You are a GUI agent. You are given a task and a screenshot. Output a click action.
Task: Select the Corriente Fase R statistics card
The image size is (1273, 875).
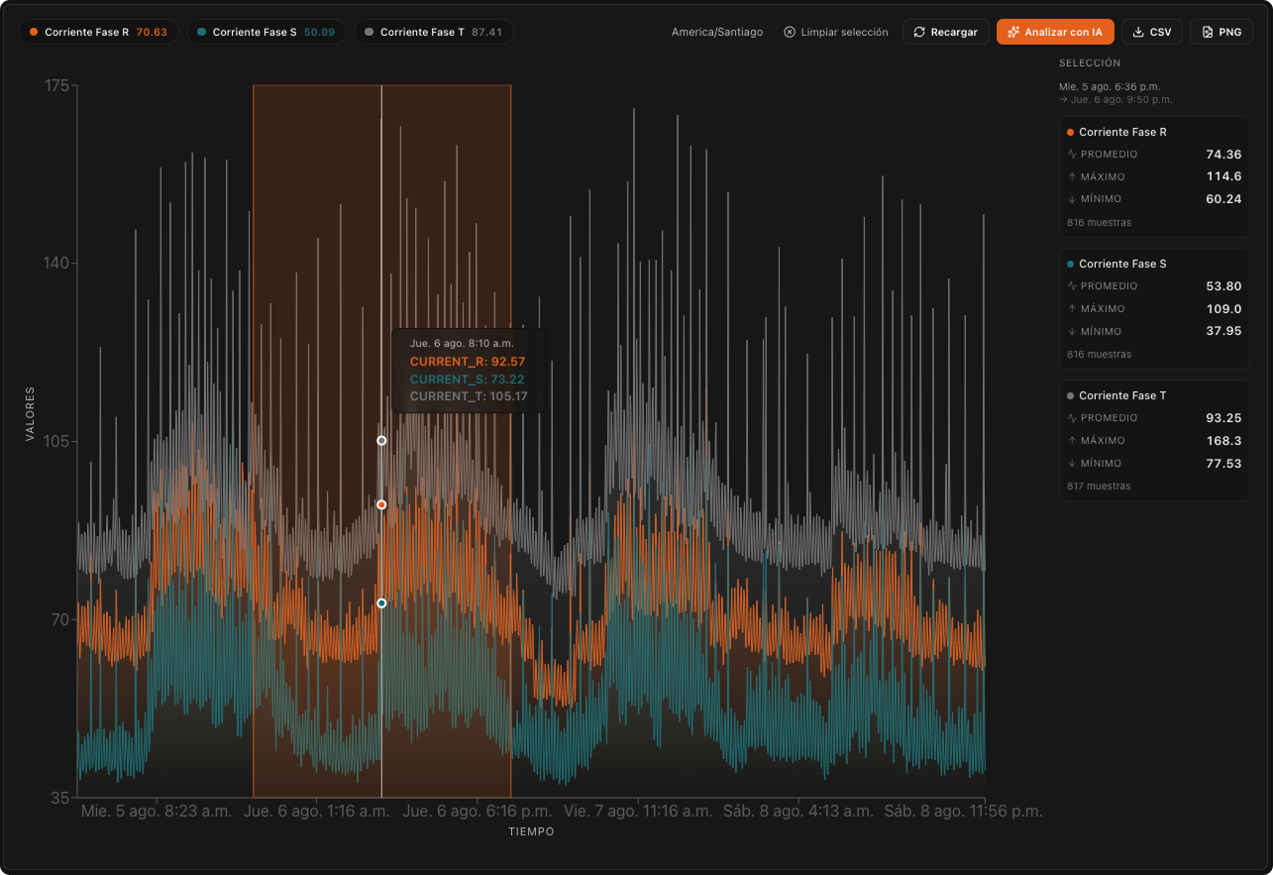(1154, 177)
